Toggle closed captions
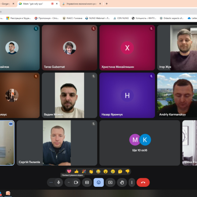This screenshot has height=197, width=197. pyautogui.click(x=87, y=182)
